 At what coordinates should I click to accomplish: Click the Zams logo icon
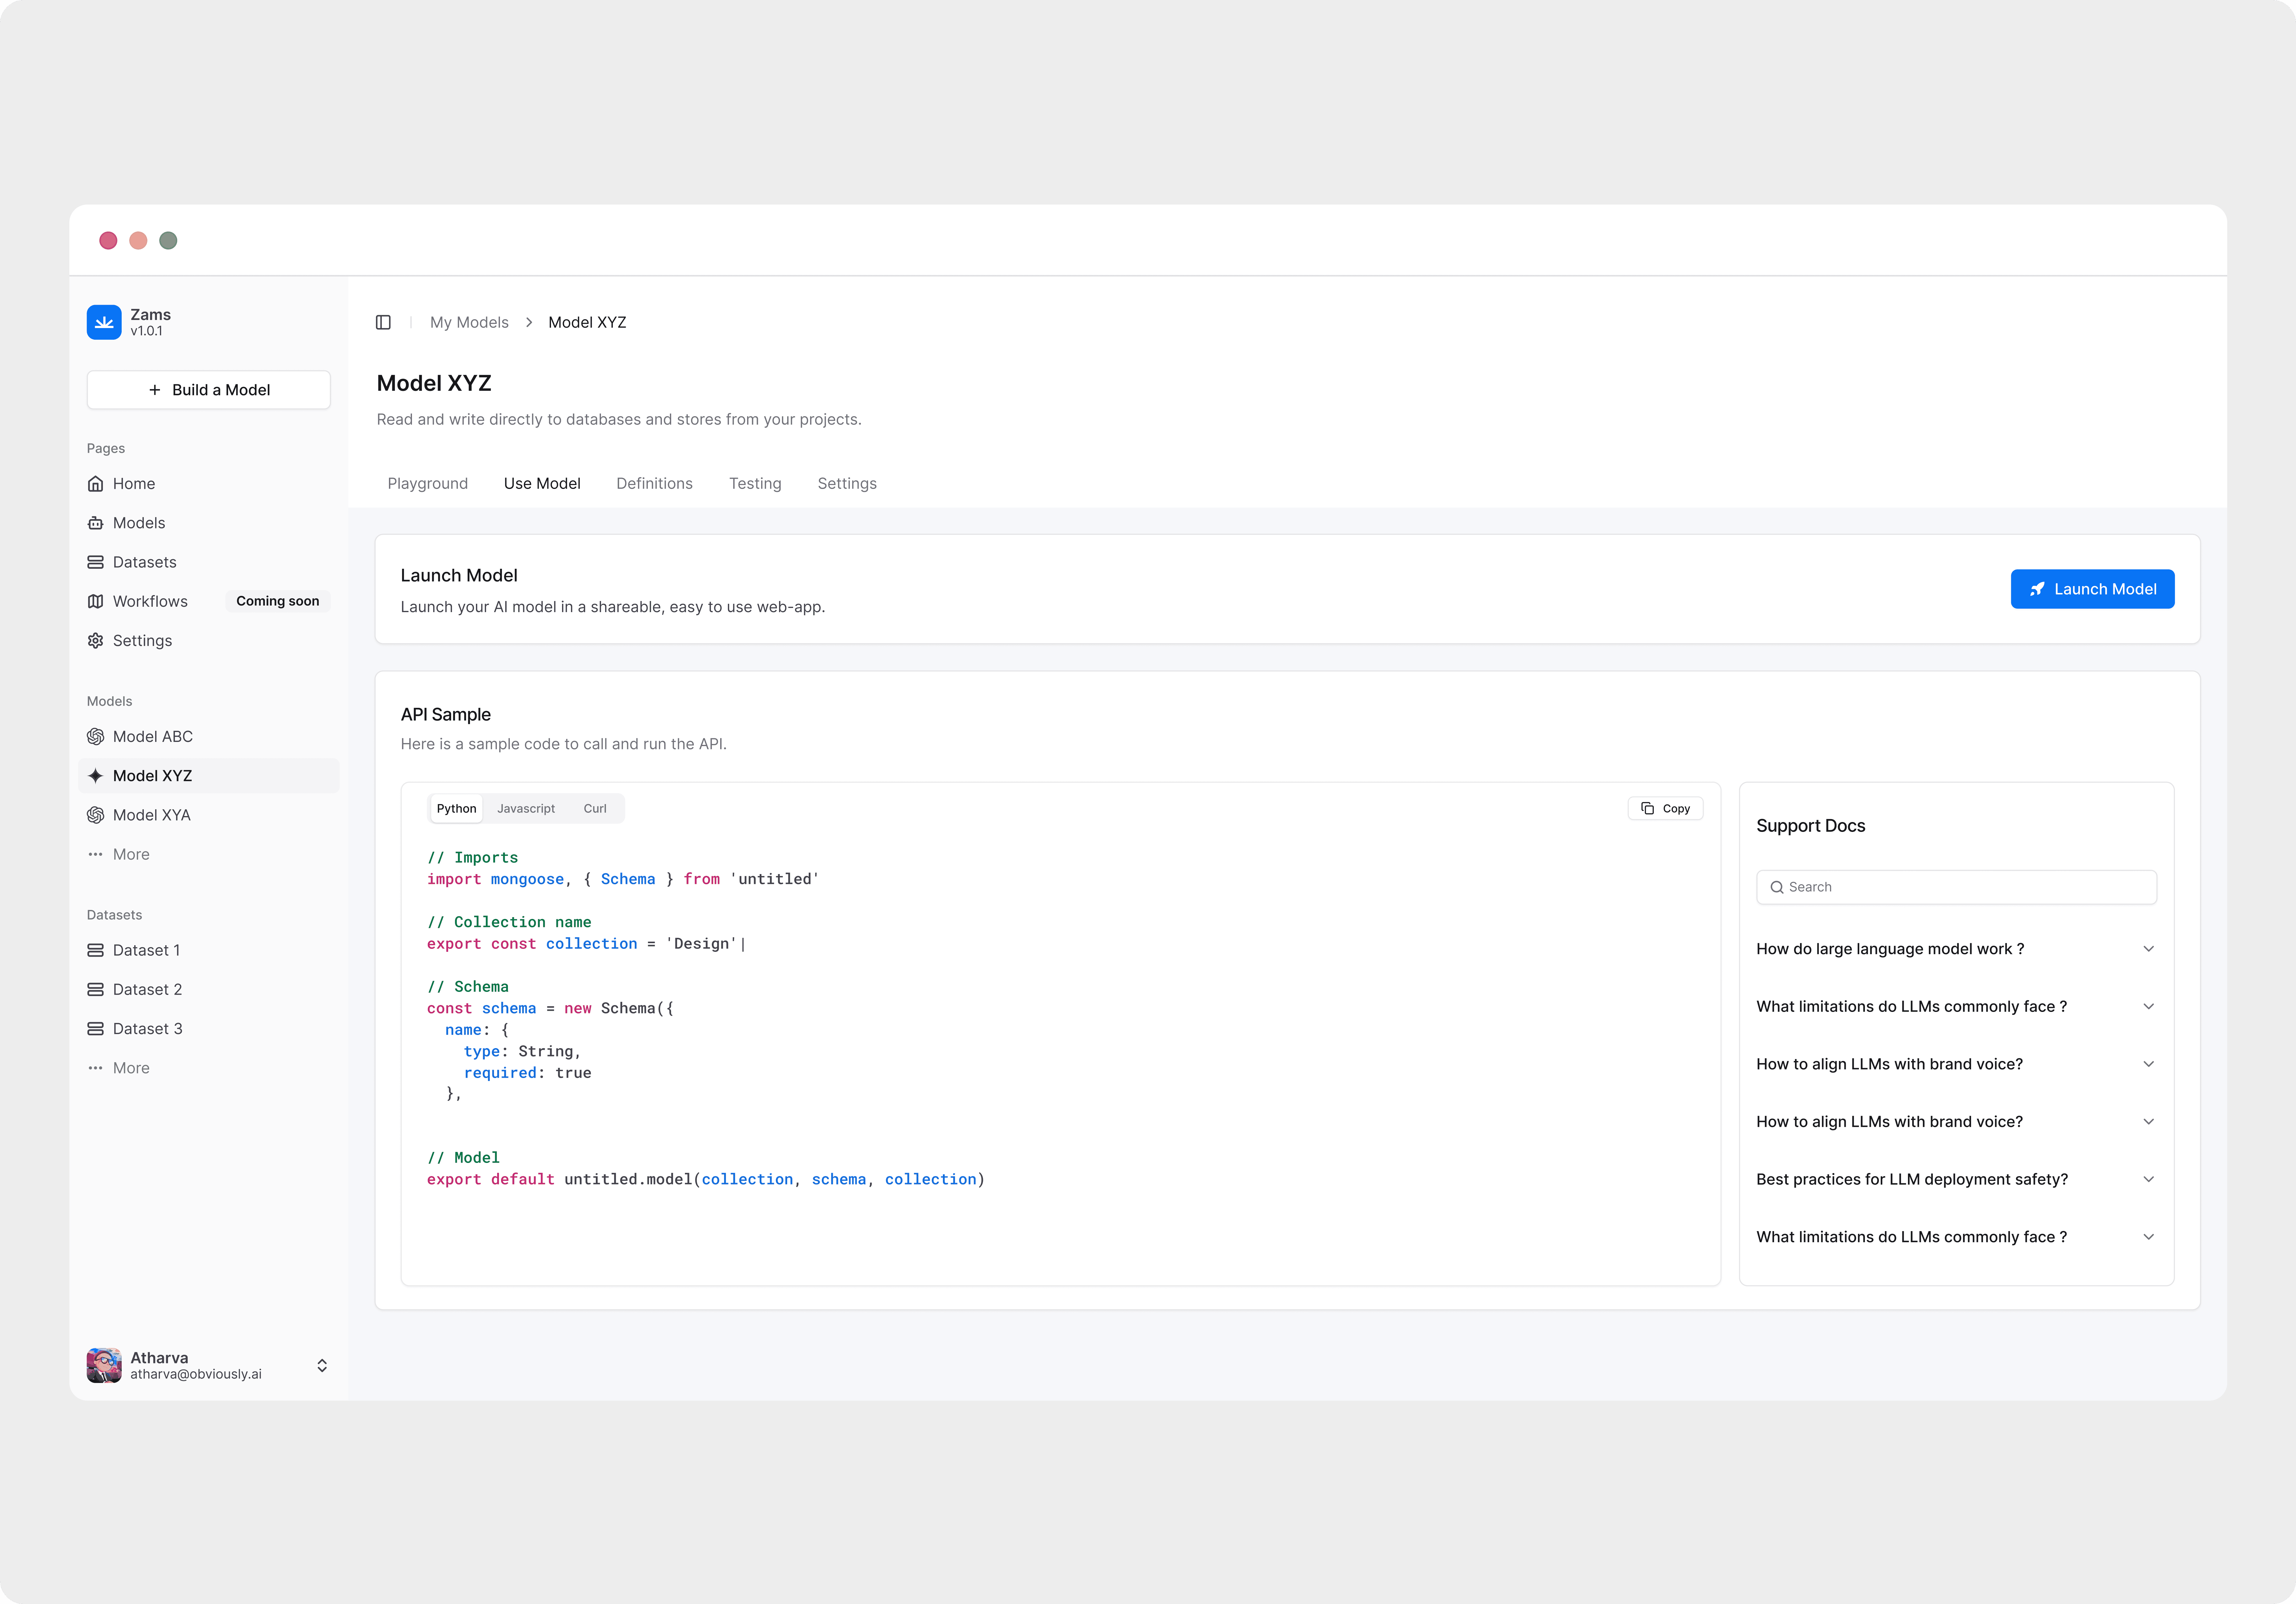[104, 322]
